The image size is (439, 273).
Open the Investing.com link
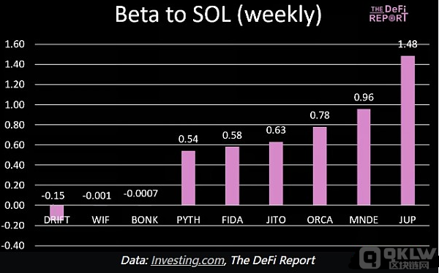click(x=187, y=261)
